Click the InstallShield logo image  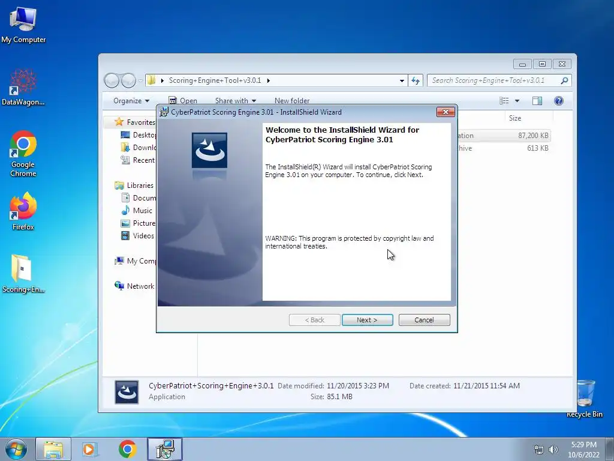click(209, 150)
